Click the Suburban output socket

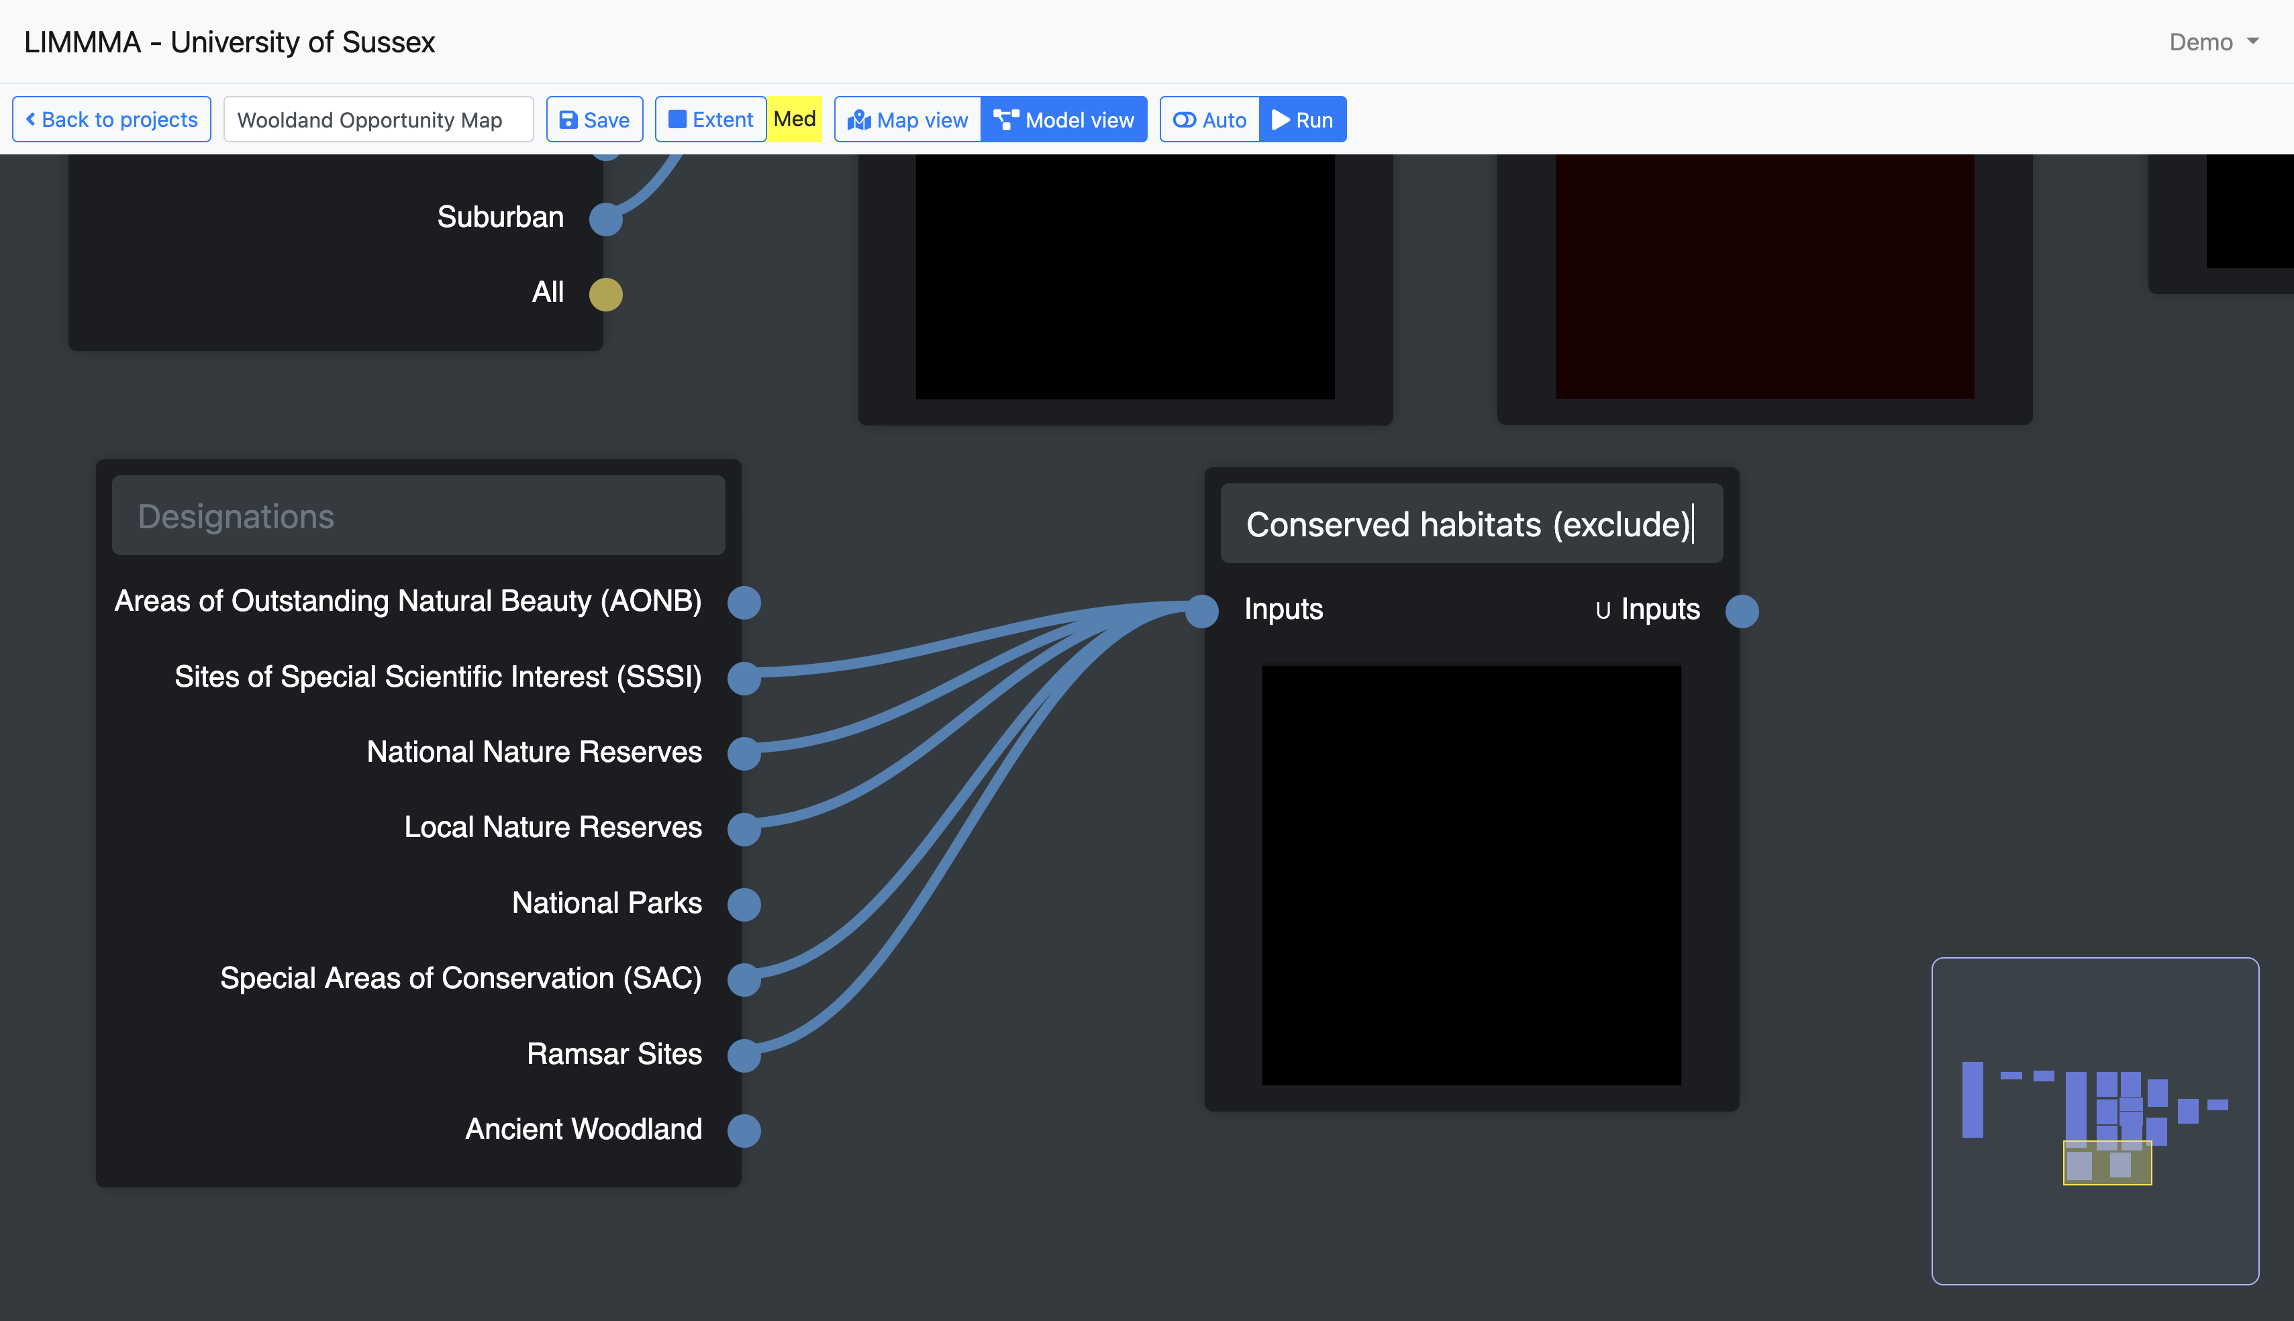pos(606,219)
